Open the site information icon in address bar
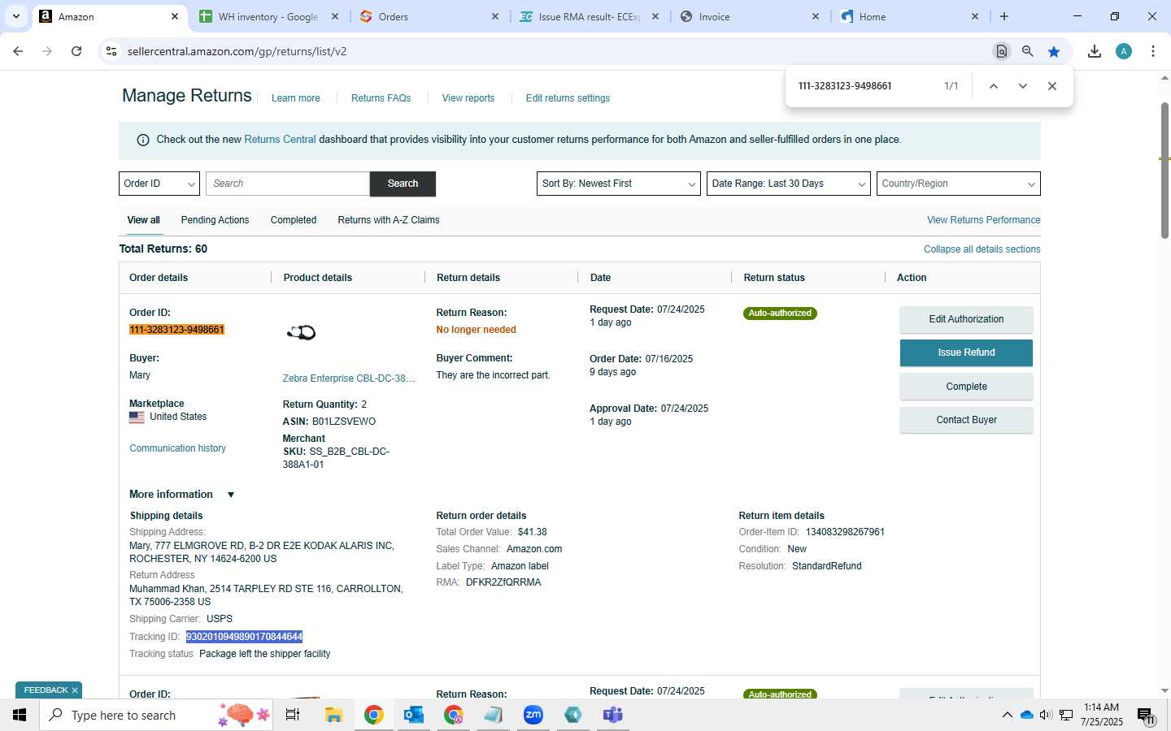1171x731 pixels. coord(111,51)
